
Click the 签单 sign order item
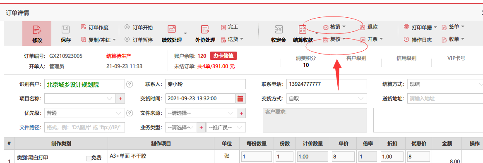451,27
